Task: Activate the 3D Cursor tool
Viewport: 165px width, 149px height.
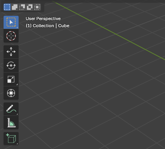Action: pyautogui.click(x=11, y=36)
